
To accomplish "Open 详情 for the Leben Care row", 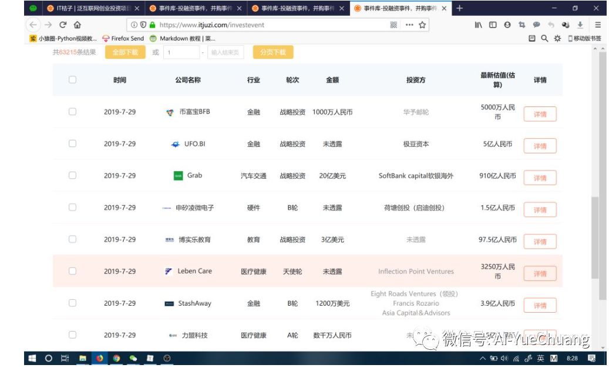I will [540, 273].
